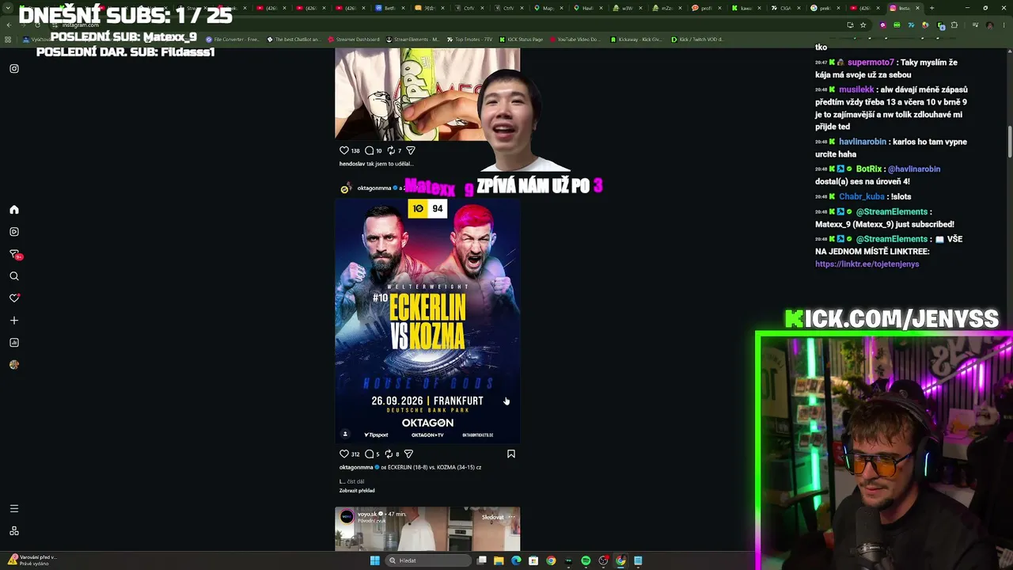1013x570 pixels.
Task: Like the hendoslav post with 138 likes
Action: pos(344,150)
